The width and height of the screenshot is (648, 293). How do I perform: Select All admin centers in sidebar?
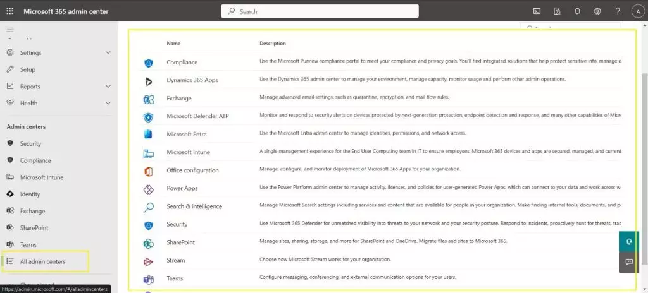point(42,261)
